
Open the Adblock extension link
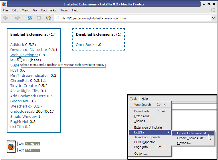click(x=17, y=44)
